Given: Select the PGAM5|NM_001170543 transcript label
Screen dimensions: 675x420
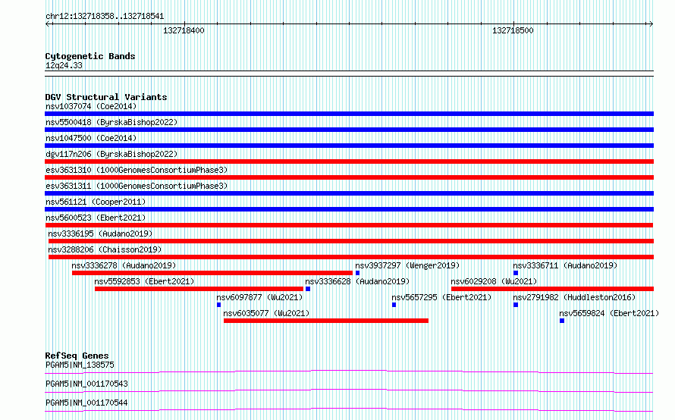Looking at the screenshot, I should (86, 384).
